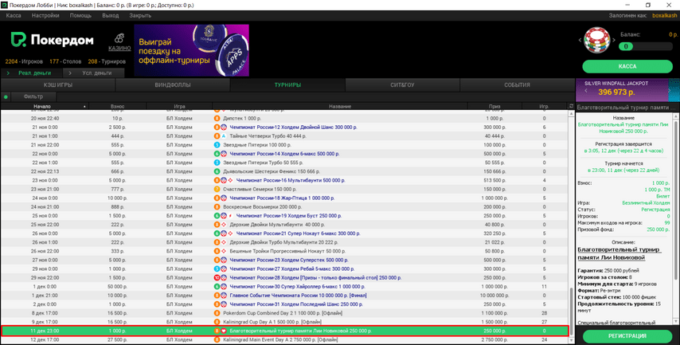Click the Выход menu item
680x345 pixels.
tap(110, 15)
